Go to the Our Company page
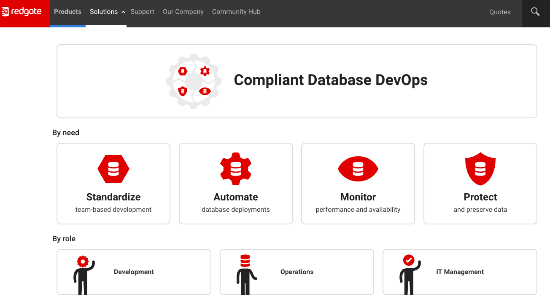 coord(183,12)
